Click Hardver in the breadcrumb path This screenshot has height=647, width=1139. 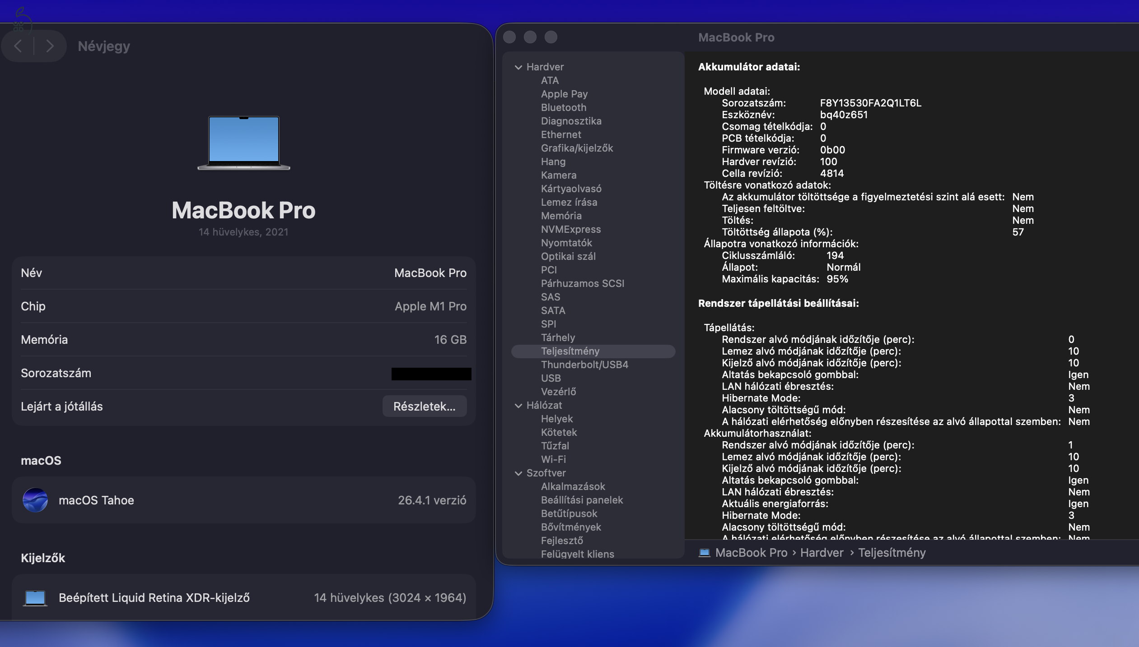click(x=822, y=552)
